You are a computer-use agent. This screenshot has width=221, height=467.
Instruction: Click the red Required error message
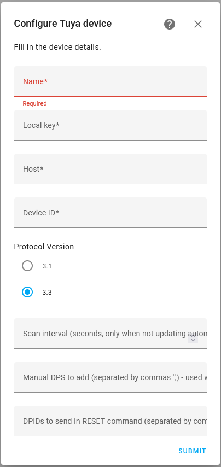[35, 104]
